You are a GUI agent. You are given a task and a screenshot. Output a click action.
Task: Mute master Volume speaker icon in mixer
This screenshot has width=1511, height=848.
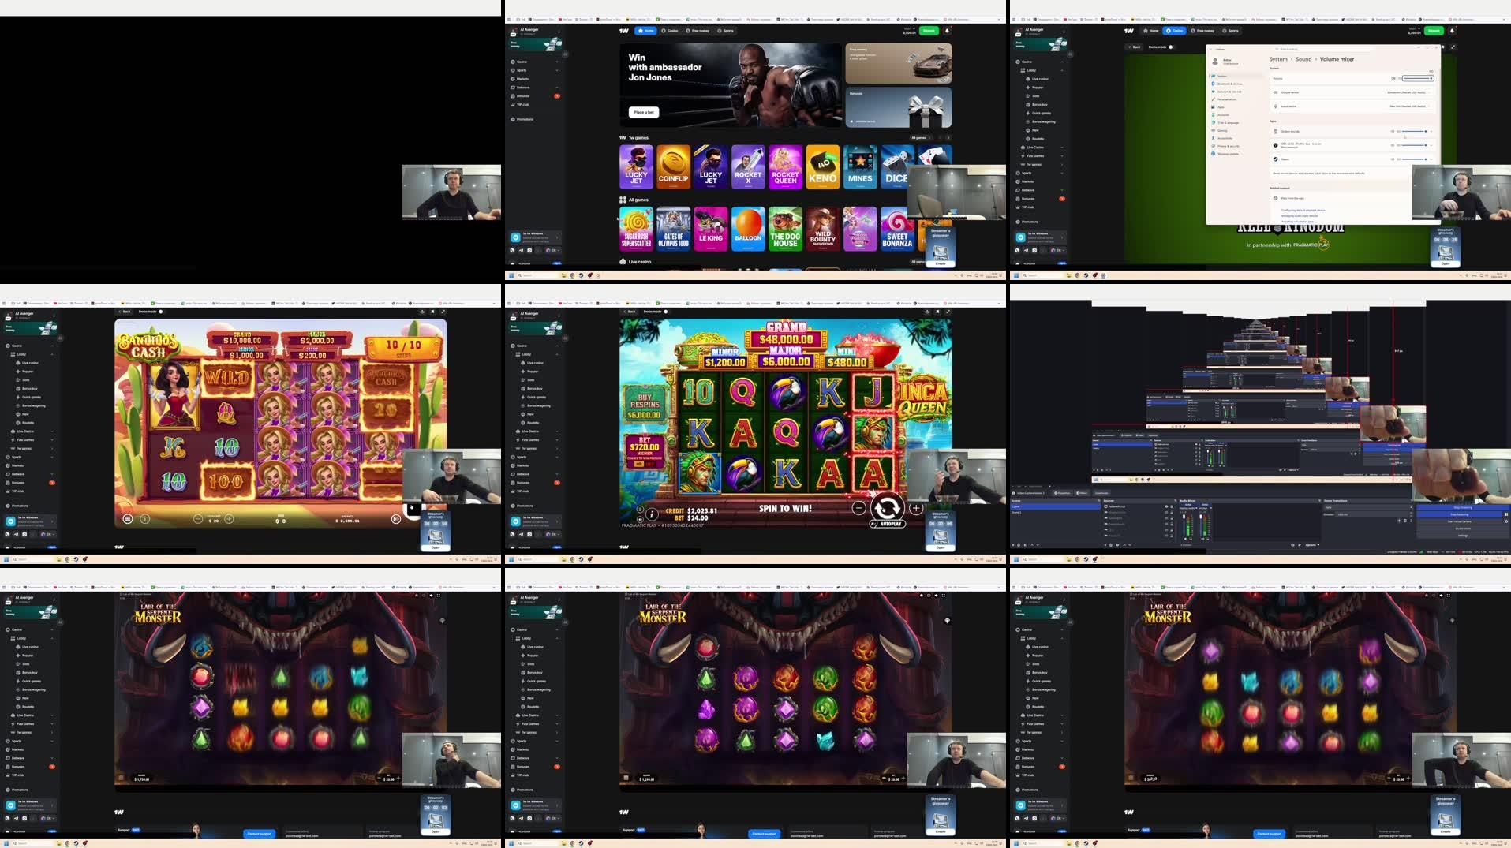[x=1393, y=78]
